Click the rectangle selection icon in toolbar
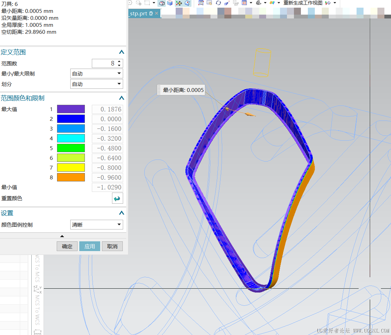The image size is (391, 335). pos(147,3)
